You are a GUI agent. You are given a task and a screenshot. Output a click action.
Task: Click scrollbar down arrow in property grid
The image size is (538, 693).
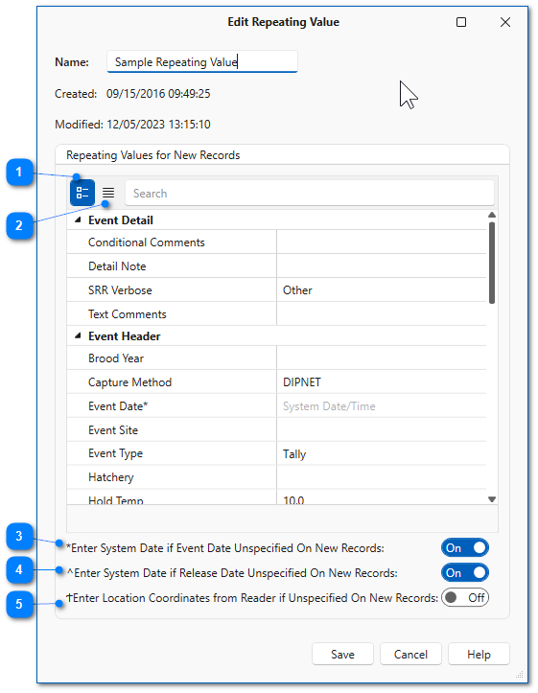click(x=492, y=499)
